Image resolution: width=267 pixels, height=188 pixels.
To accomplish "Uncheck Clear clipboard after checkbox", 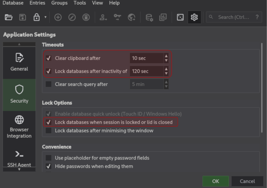I will (x=48, y=58).
